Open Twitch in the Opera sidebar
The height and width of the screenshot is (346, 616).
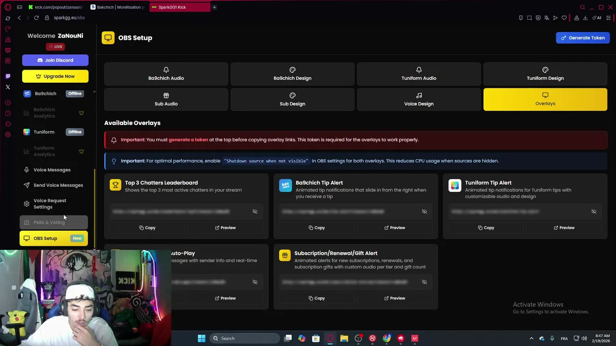pos(8,76)
